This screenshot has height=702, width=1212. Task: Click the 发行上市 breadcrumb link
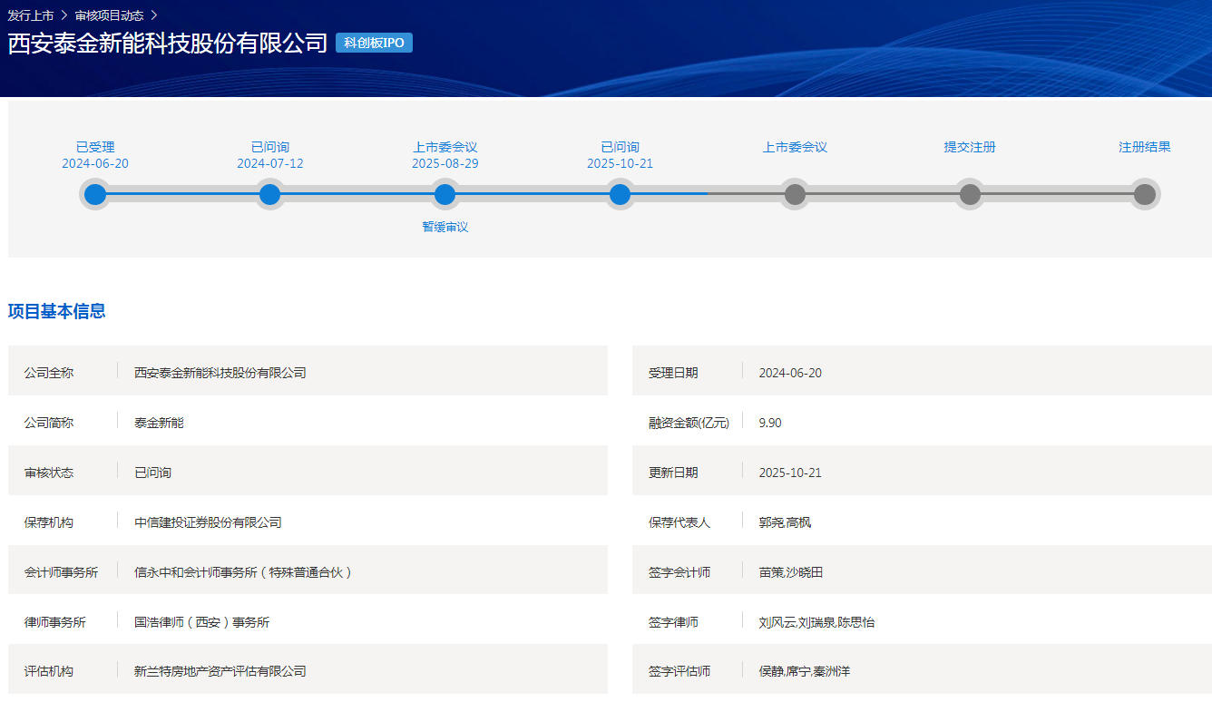pos(31,15)
